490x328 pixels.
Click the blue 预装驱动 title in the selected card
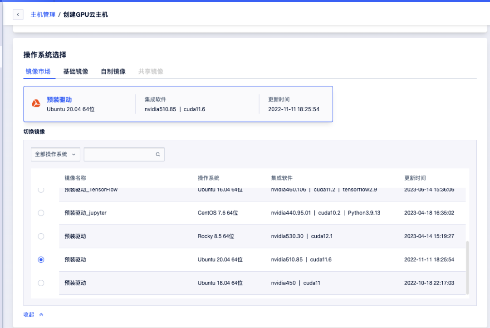click(59, 100)
